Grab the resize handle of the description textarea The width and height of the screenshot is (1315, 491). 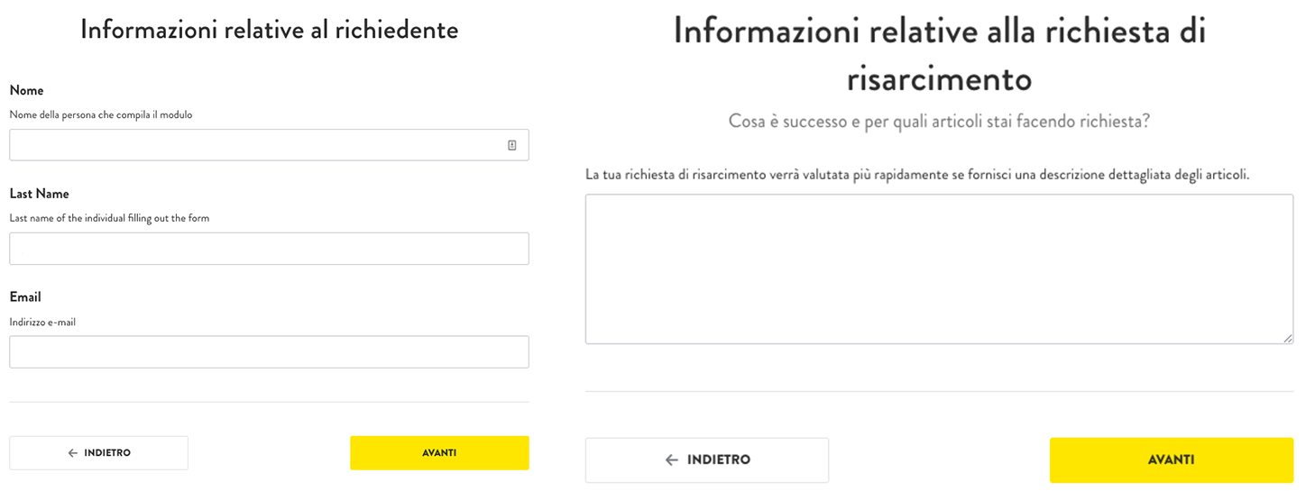(1288, 339)
